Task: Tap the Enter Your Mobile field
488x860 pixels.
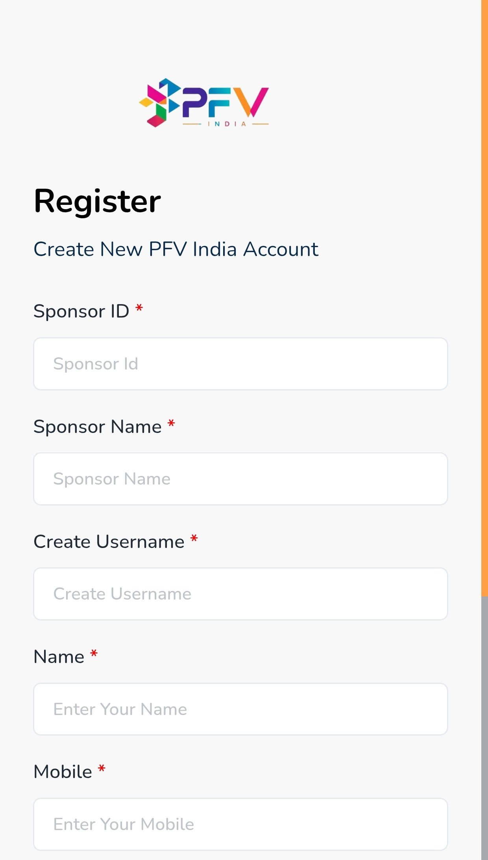Action: tap(240, 824)
